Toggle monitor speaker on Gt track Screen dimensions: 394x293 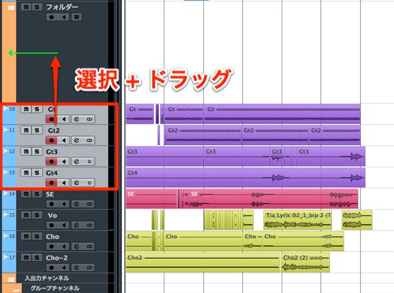click(64, 119)
